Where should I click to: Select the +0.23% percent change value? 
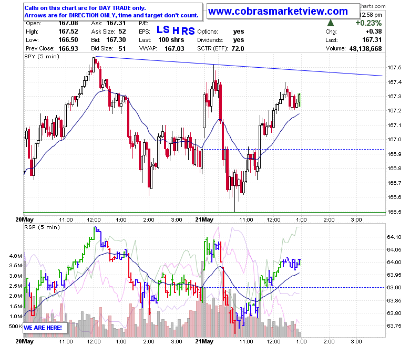(x=368, y=23)
